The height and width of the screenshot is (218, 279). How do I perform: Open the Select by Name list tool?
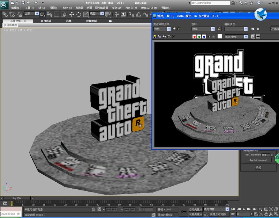pyautogui.click(x=50, y=14)
